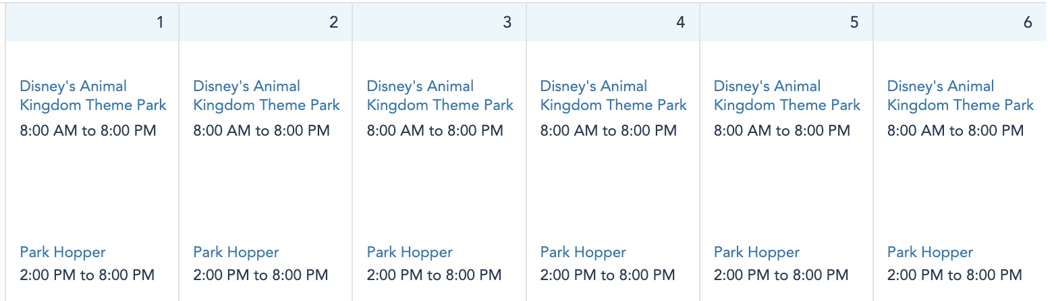Click the Park Hopper link on day 2
Image resolution: width=1054 pixels, height=301 pixels.
pyautogui.click(x=236, y=252)
